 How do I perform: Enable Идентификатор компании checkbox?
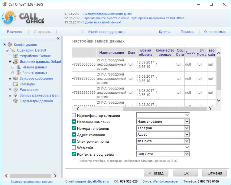click(x=74, y=115)
